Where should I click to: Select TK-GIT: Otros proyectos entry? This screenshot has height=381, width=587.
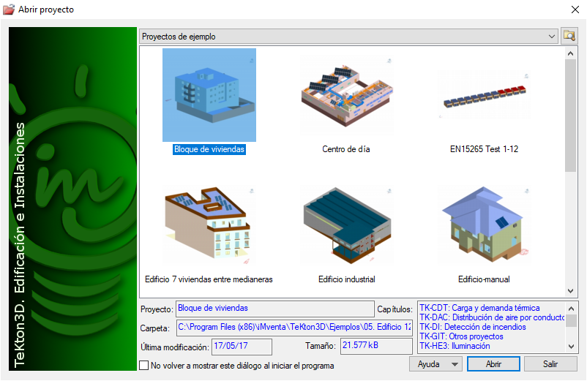coord(461,336)
